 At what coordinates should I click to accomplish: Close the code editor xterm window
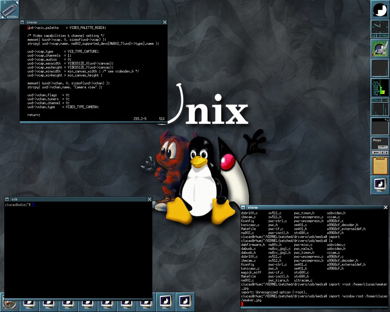click(165, 22)
